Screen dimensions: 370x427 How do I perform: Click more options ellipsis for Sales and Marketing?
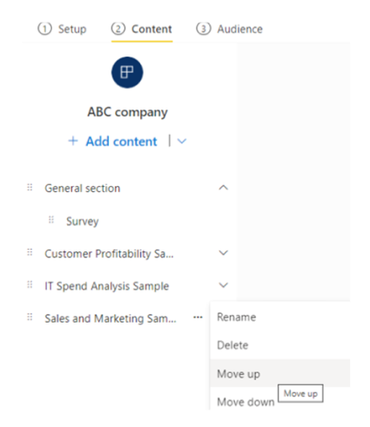point(198,317)
